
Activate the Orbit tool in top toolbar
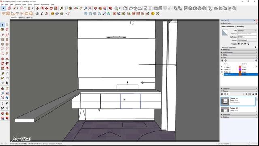pyautogui.click(x=76, y=8)
